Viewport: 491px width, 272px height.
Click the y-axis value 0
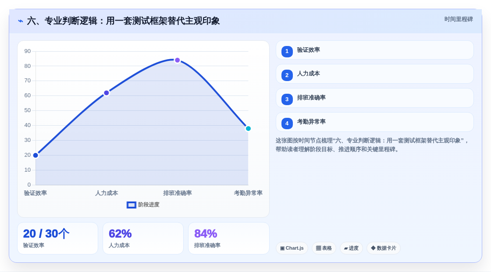click(29, 185)
